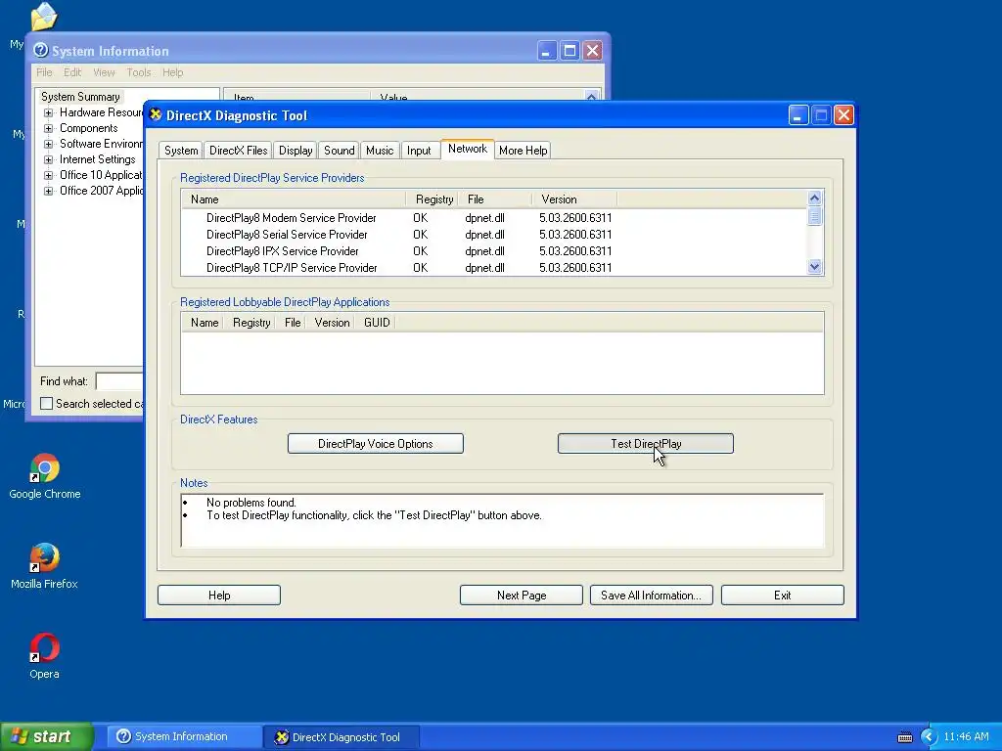Click the keyboard icon in system tray
Image resolution: width=1002 pixels, height=751 pixels.
click(905, 737)
